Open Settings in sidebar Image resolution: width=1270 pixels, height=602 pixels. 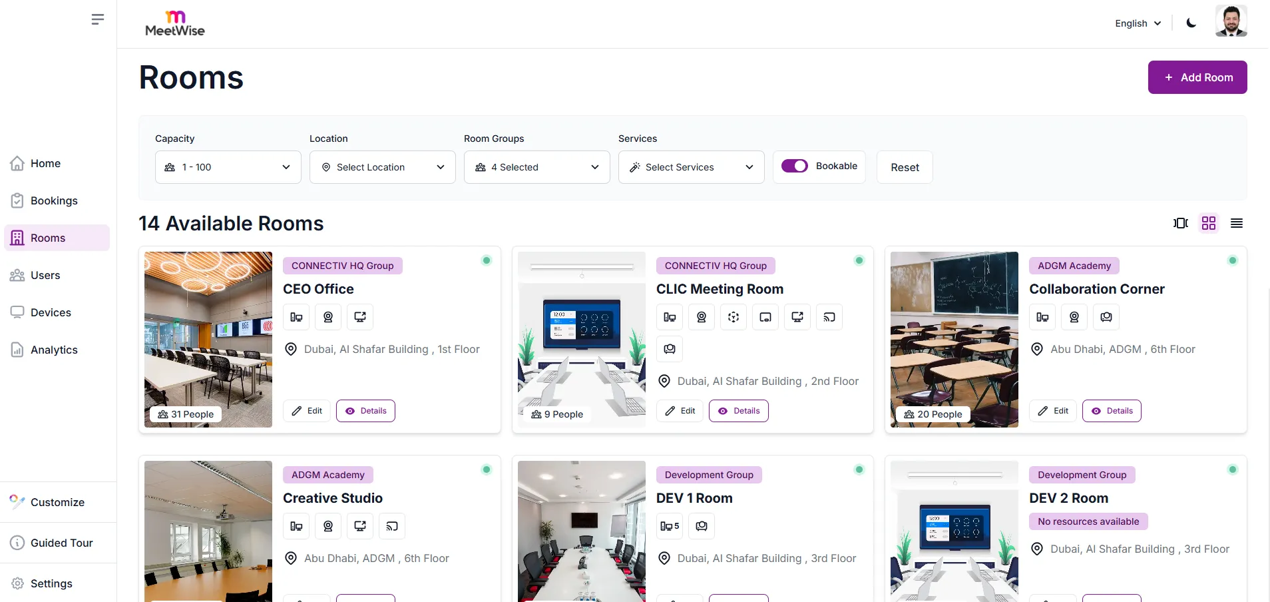(x=57, y=583)
